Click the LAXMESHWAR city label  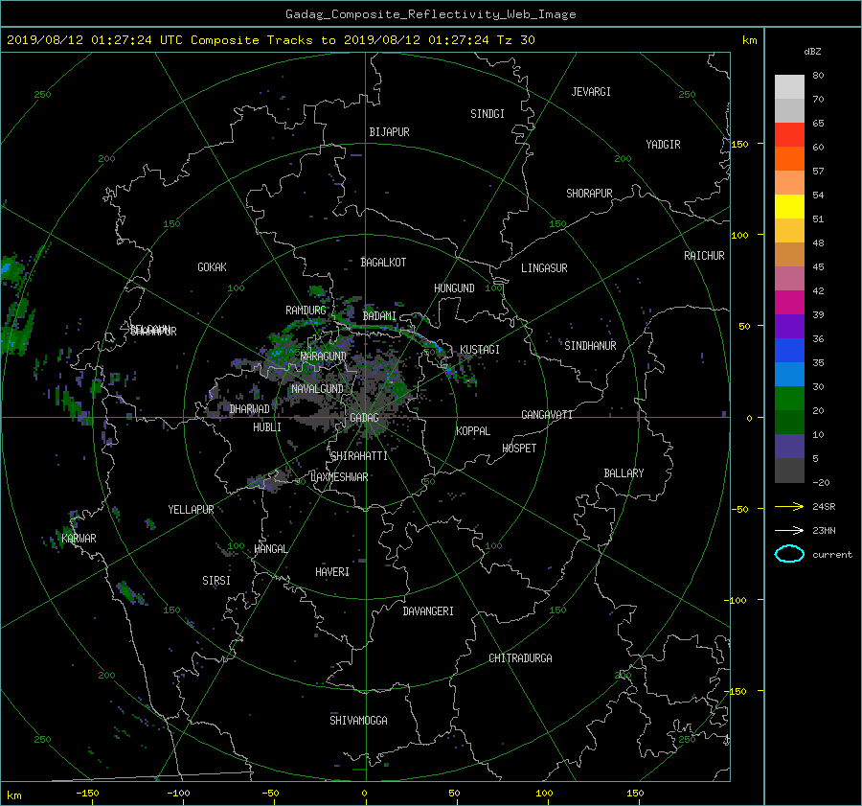[339, 477]
